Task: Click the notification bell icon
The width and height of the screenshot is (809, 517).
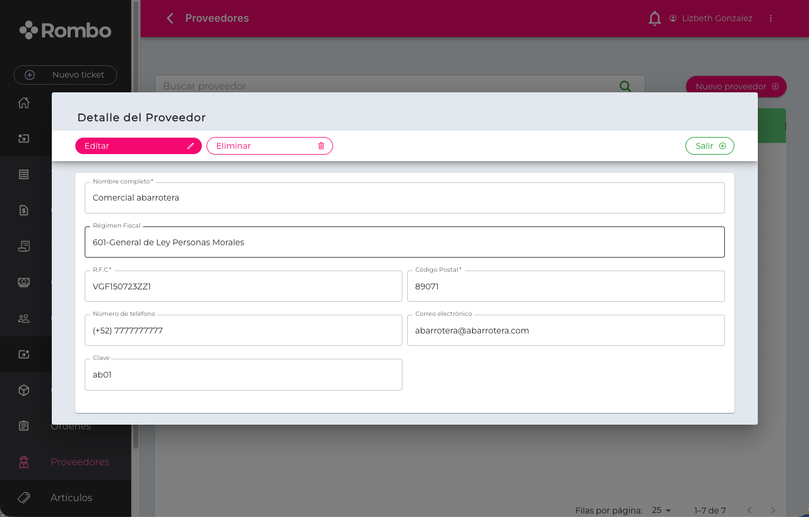Action: (x=654, y=19)
